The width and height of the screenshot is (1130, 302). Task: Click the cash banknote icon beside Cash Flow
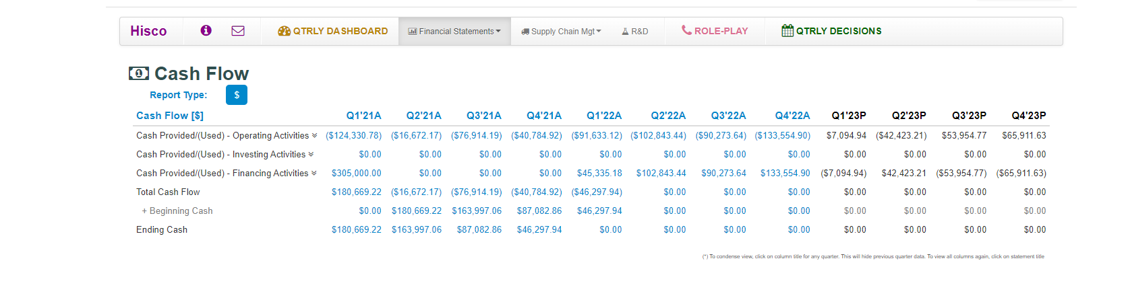(x=139, y=73)
